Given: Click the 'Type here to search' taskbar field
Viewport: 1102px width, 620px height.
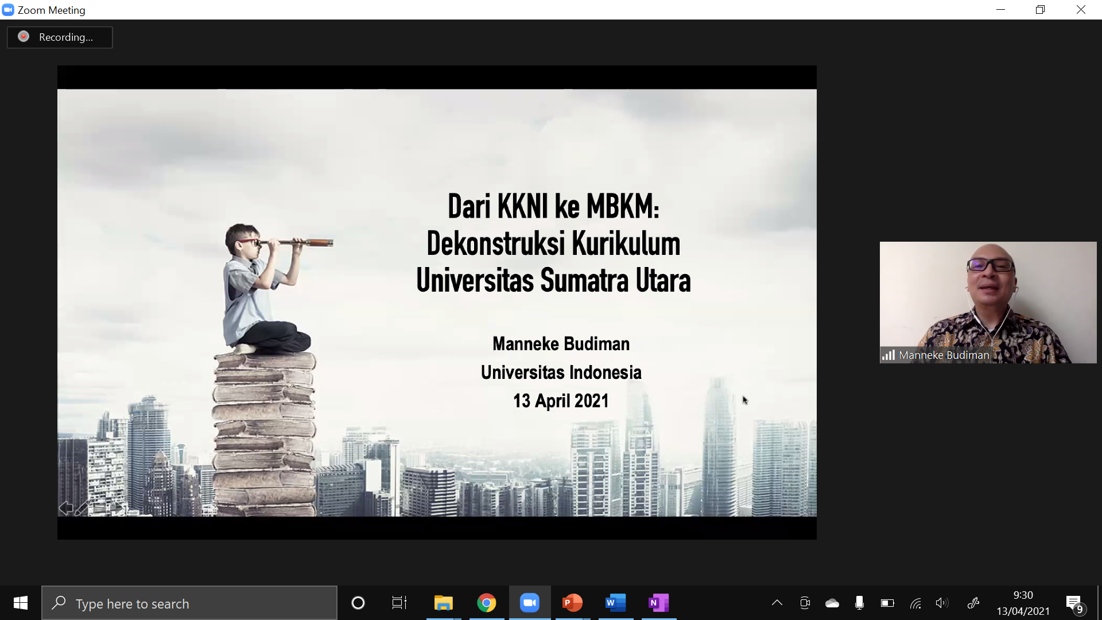Looking at the screenshot, I should pos(189,603).
